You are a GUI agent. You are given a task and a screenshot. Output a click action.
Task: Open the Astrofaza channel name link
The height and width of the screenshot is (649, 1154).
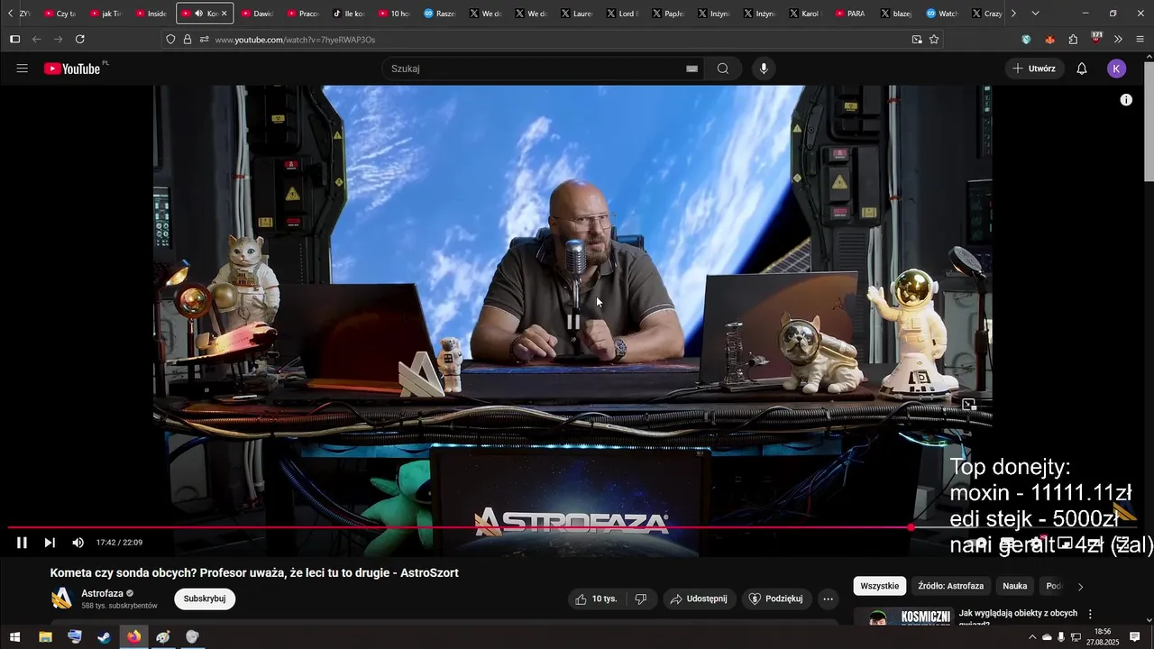click(102, 593)
